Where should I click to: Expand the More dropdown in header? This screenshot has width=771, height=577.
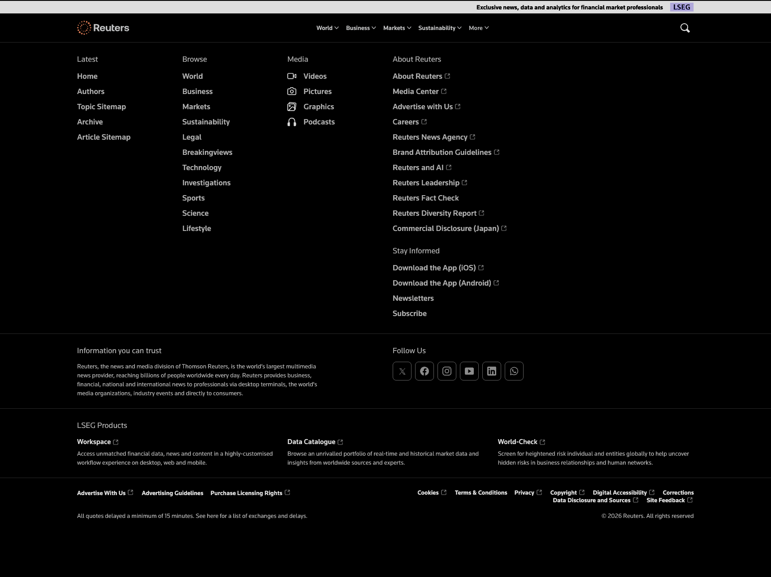[x=479, y=28]
